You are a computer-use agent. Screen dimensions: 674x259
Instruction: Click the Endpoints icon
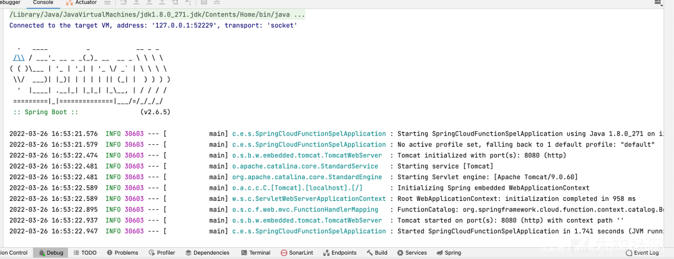click(326, 253)
